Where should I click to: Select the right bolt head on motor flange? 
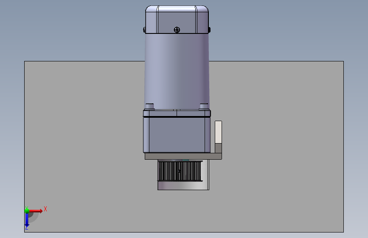tap(204, 106)
